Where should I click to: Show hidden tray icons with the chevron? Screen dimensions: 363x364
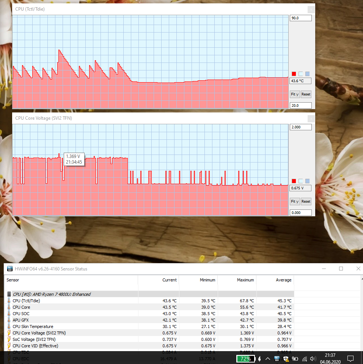pos(268,359)
